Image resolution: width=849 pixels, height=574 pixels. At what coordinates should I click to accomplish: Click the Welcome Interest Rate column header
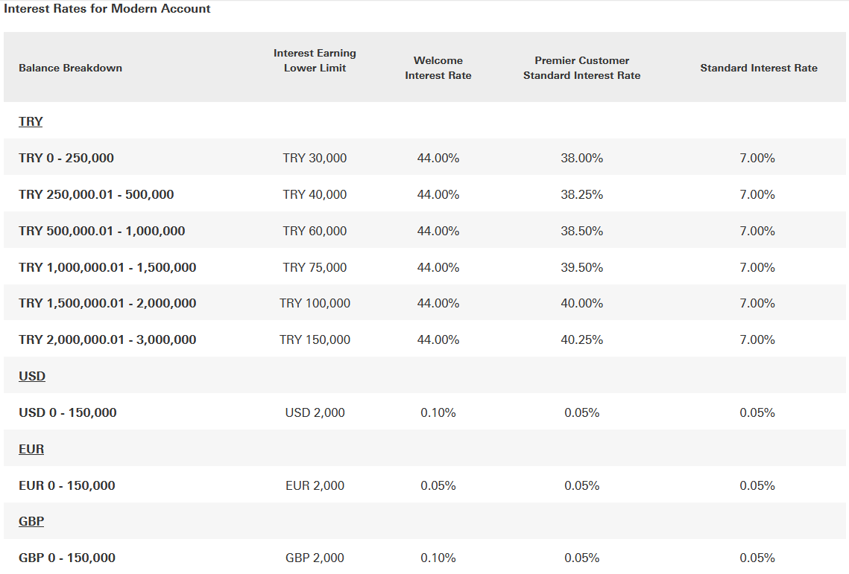tap(438, 68)
